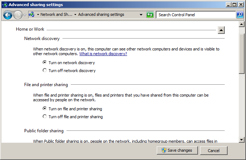This screenshot has height=160, width=246.
Task: Click the window icon in the title bar
Action: pyautogui.click(x=5, y=5)
